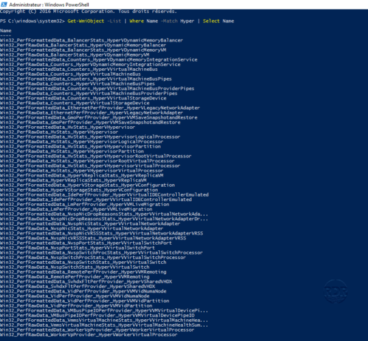Viewport: 368px width, 341px height.
Task: Select Win32_PerfRawData_NvspSwitchProcStats_HyperVVirtualSwitchProcessor row
Action: tap(93, 258)
